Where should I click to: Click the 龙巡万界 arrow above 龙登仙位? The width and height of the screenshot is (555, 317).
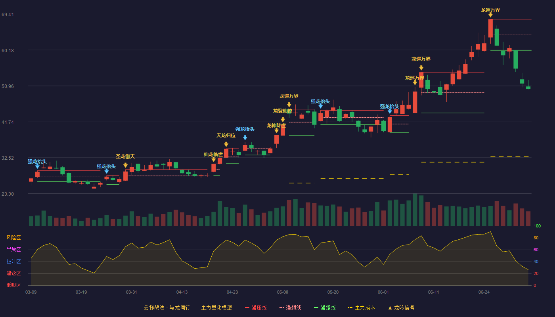coord(289,105)
